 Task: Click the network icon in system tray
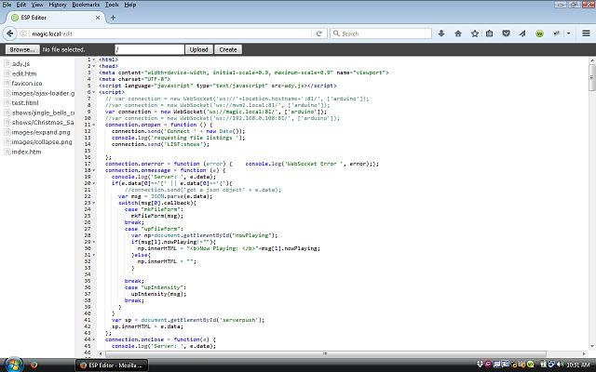click(x=551, y=365)
